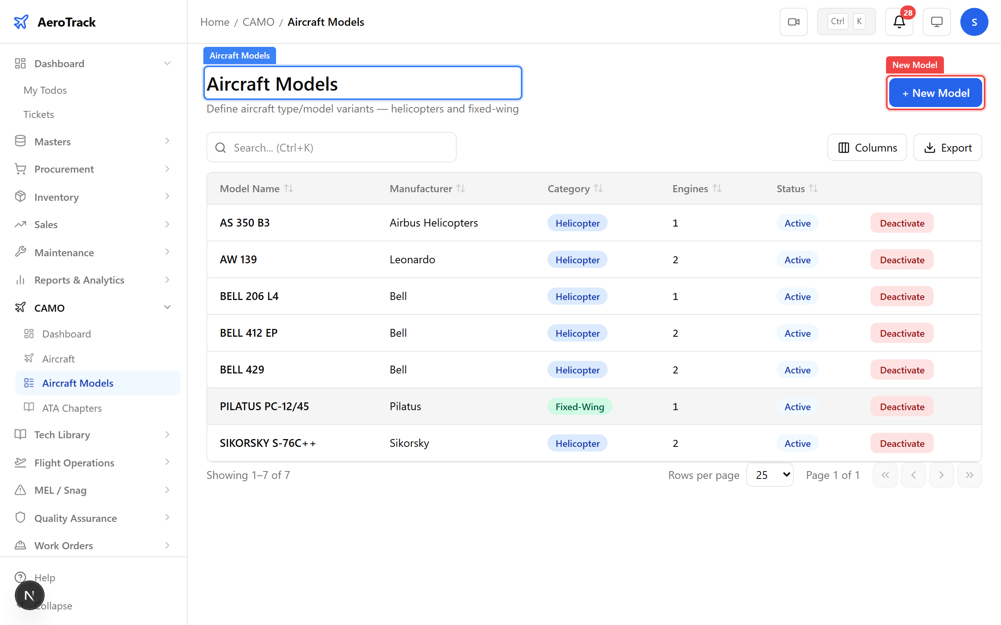Open the Columns visibility selector

pos(867,148)
